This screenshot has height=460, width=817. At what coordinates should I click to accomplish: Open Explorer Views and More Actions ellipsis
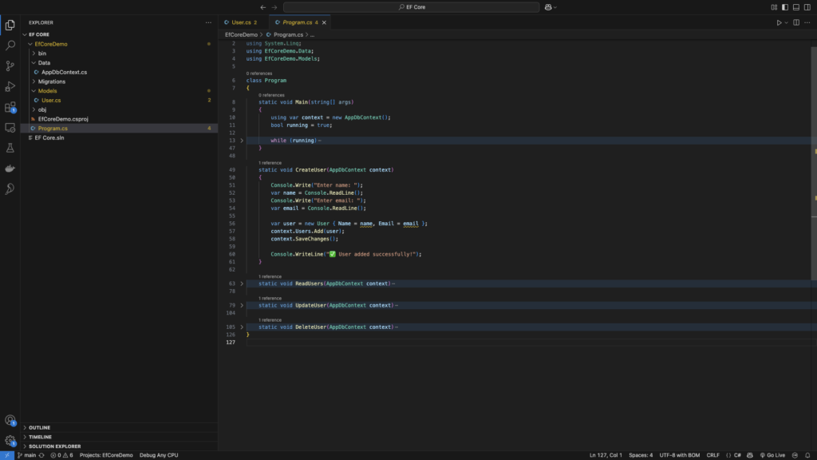[208, 22]
